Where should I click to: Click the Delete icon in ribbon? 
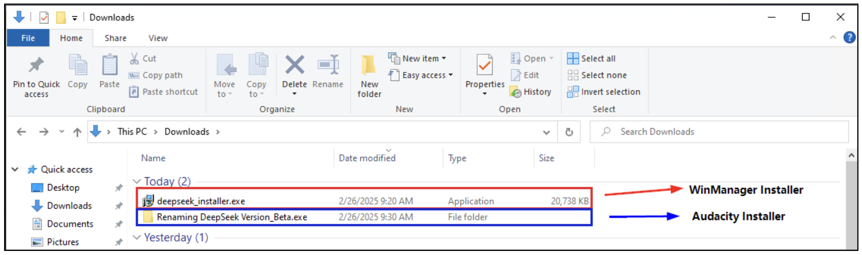294,66
